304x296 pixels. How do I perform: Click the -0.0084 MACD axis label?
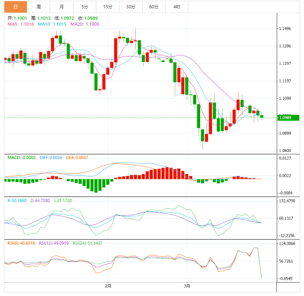point(285,193)
